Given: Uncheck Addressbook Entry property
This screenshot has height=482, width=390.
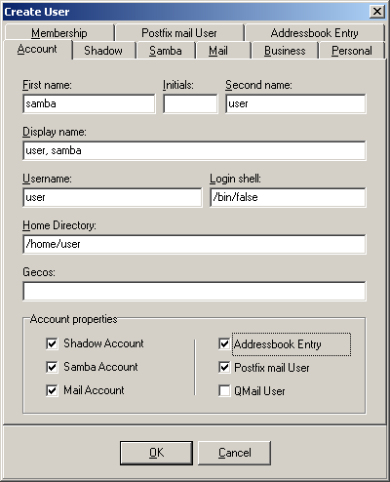Looking at the screenshot, I should coord(224,343).
